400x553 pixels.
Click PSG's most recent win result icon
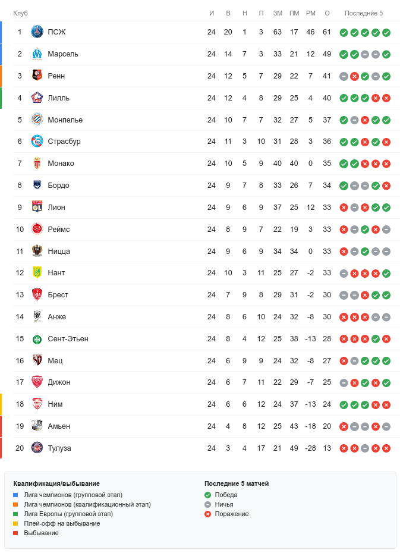[386, 33]
